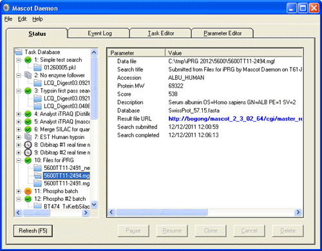Click the green check icon of Merge SILAC task

28,129
